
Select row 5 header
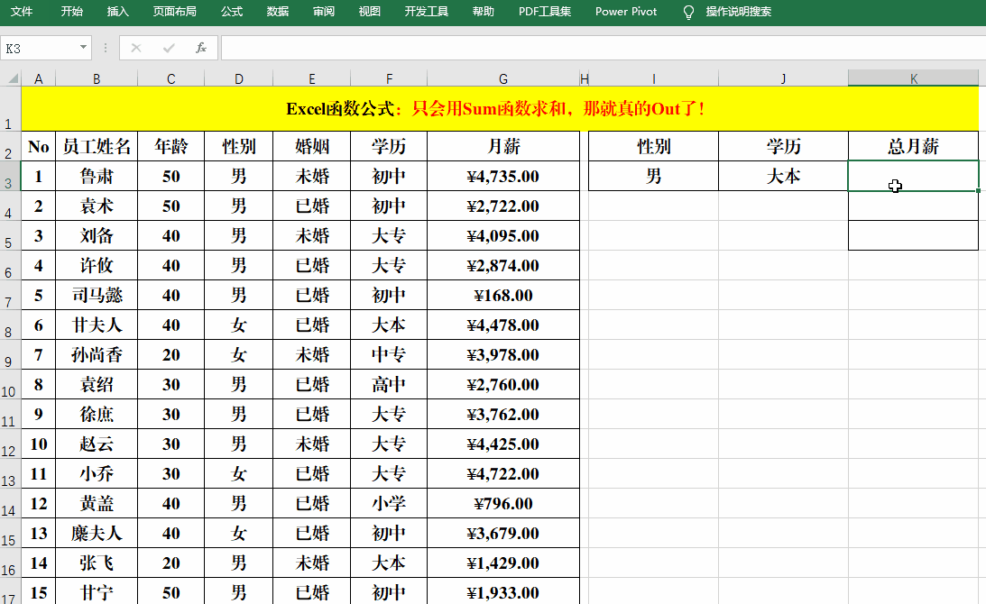click(x=10, y=235)
